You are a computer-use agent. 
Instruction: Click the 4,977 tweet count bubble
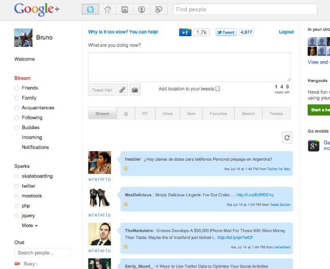[x=246, y=32]
